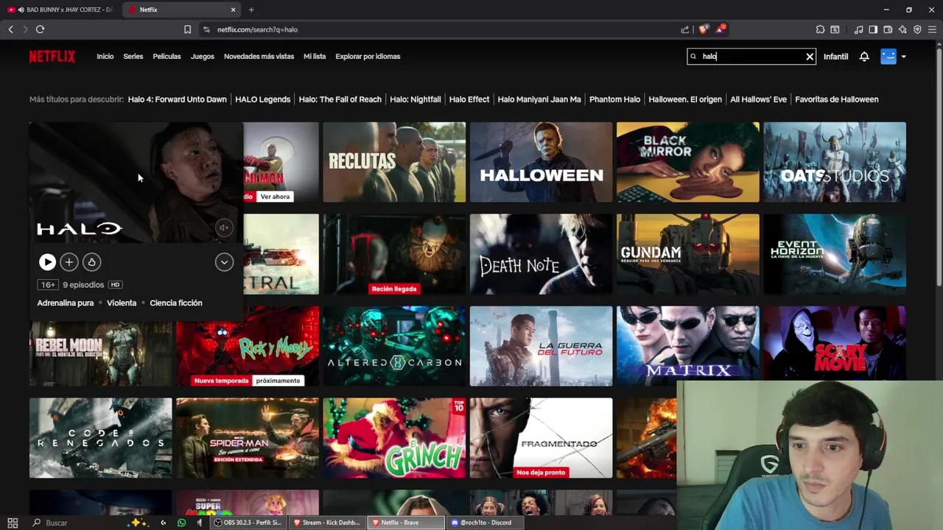The image size is (943, 530).
Task: Open the browser extensions puzzle icon
Action: 820,29
